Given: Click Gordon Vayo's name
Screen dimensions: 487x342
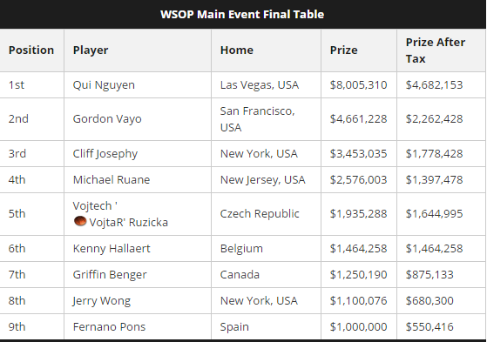Looking at the screenshot, I should coord(107,119).
